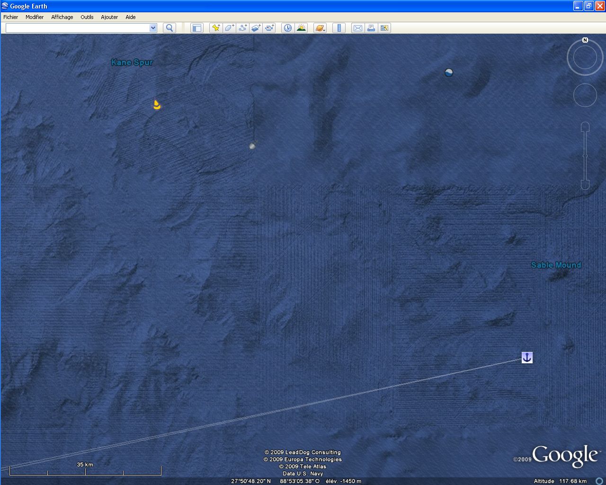Click the 2009 LeadDog Consulting attribution
This screenshot has width=606, height=485.
pos(303,452)
